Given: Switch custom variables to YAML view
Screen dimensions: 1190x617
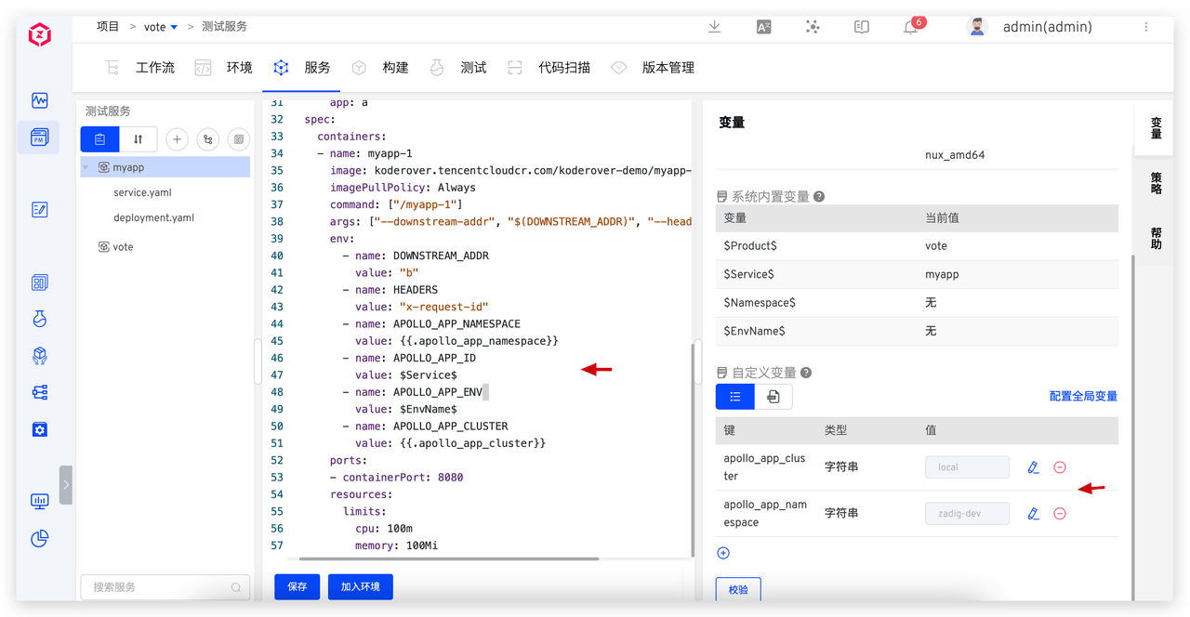Looking at the screenshot, I should click(x=773, y=397).
